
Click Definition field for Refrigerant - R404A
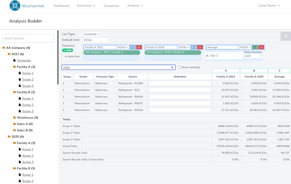[x=180, y=97]
